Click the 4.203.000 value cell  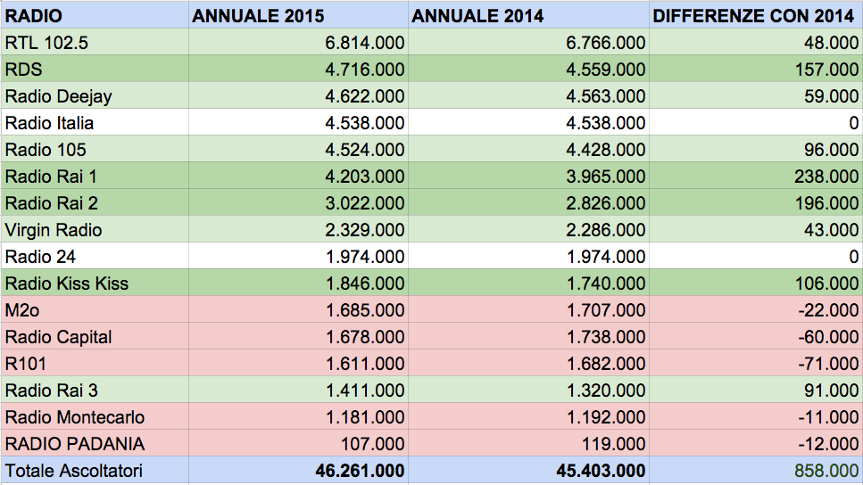(298, 177)
